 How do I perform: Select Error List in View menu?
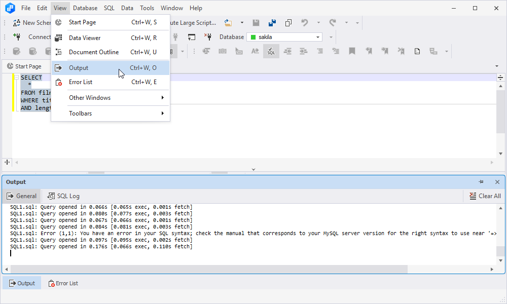coord(111,82)
